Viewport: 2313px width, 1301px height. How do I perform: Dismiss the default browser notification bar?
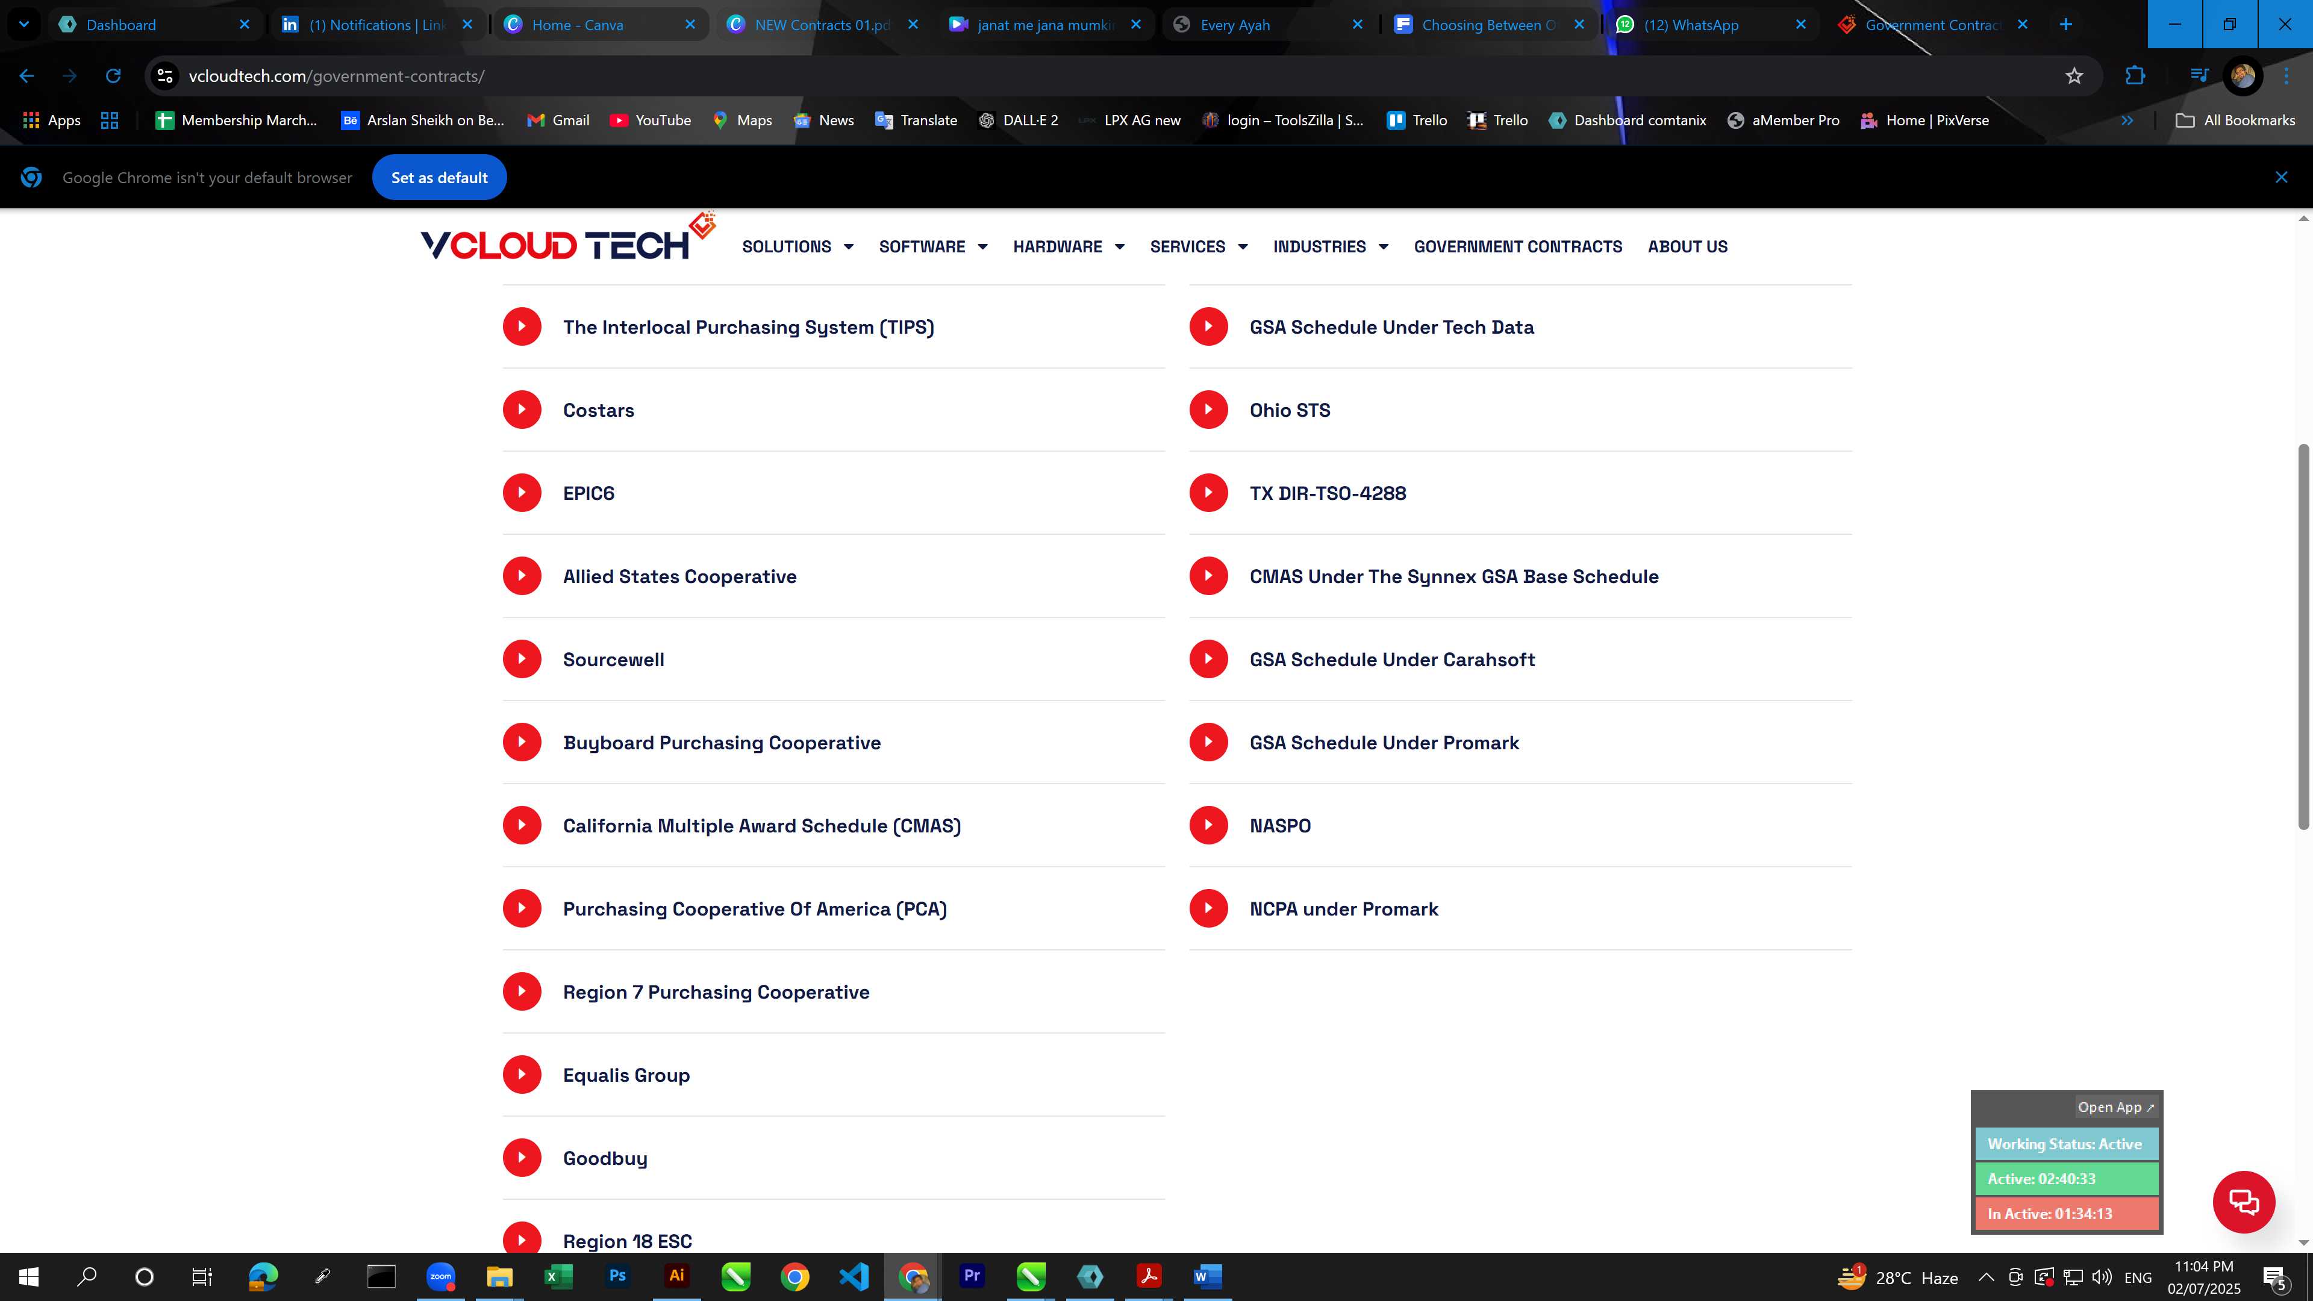tap(2280, 178)
